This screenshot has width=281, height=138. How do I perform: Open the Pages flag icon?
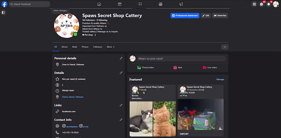[140, 4]
